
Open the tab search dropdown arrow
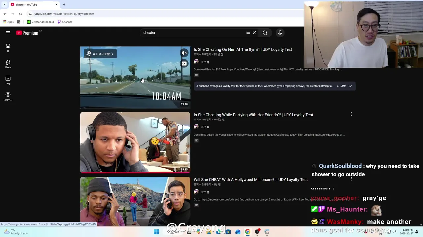pyautogui.click(x=4, y=5)
